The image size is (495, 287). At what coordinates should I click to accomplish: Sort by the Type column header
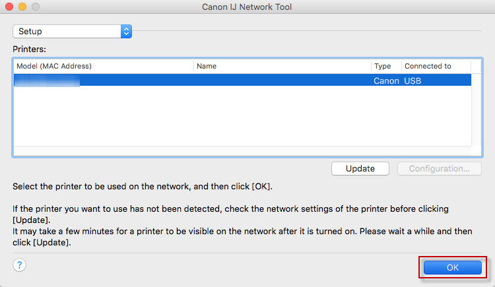(386, 66)
